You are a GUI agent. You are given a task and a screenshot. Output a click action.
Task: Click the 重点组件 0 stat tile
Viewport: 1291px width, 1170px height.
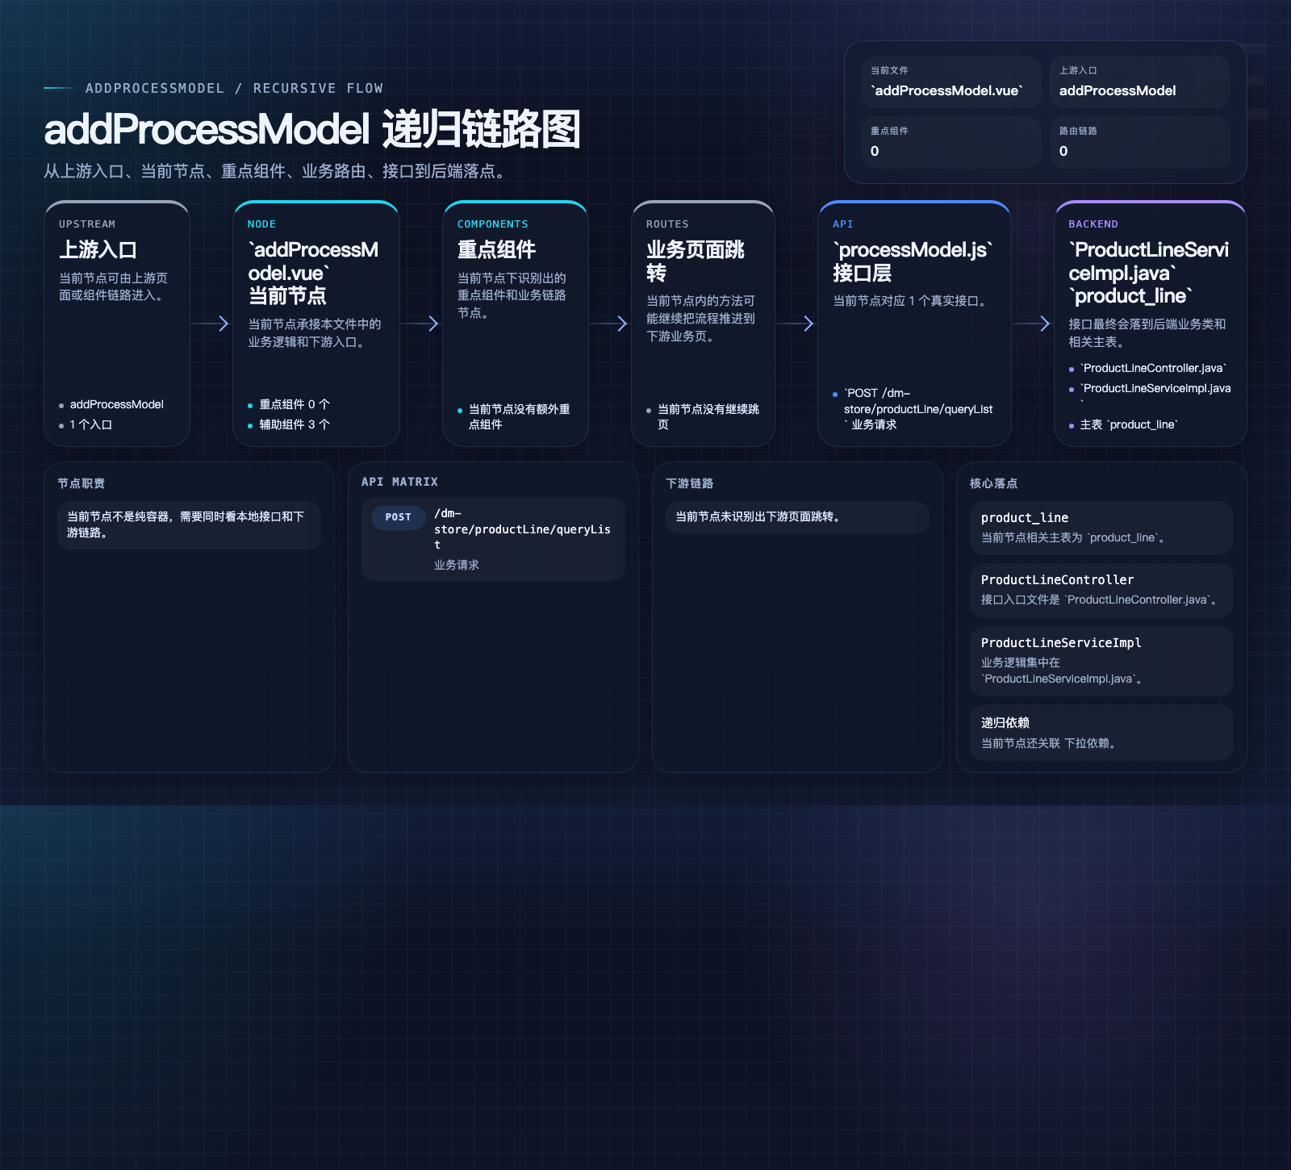tap(951, 142)
